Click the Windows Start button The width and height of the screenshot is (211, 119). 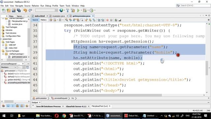[4, 116]
